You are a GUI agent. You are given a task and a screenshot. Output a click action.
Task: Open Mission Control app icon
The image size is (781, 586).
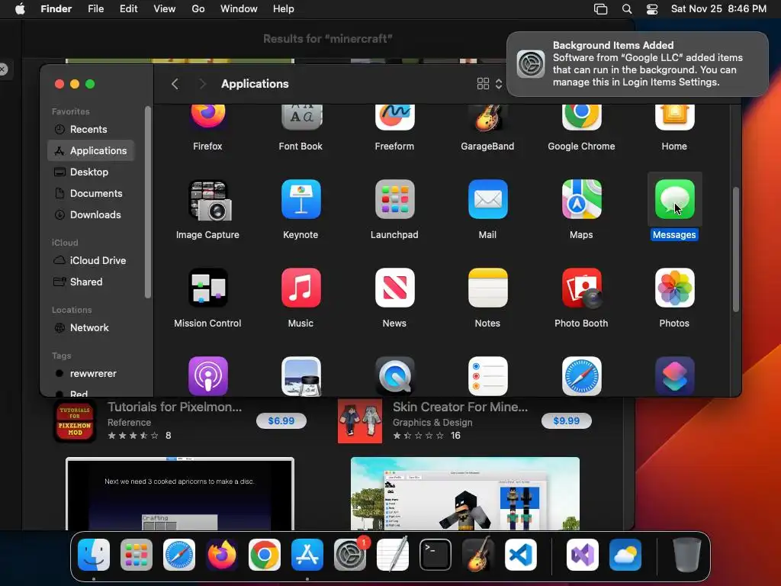207,288
